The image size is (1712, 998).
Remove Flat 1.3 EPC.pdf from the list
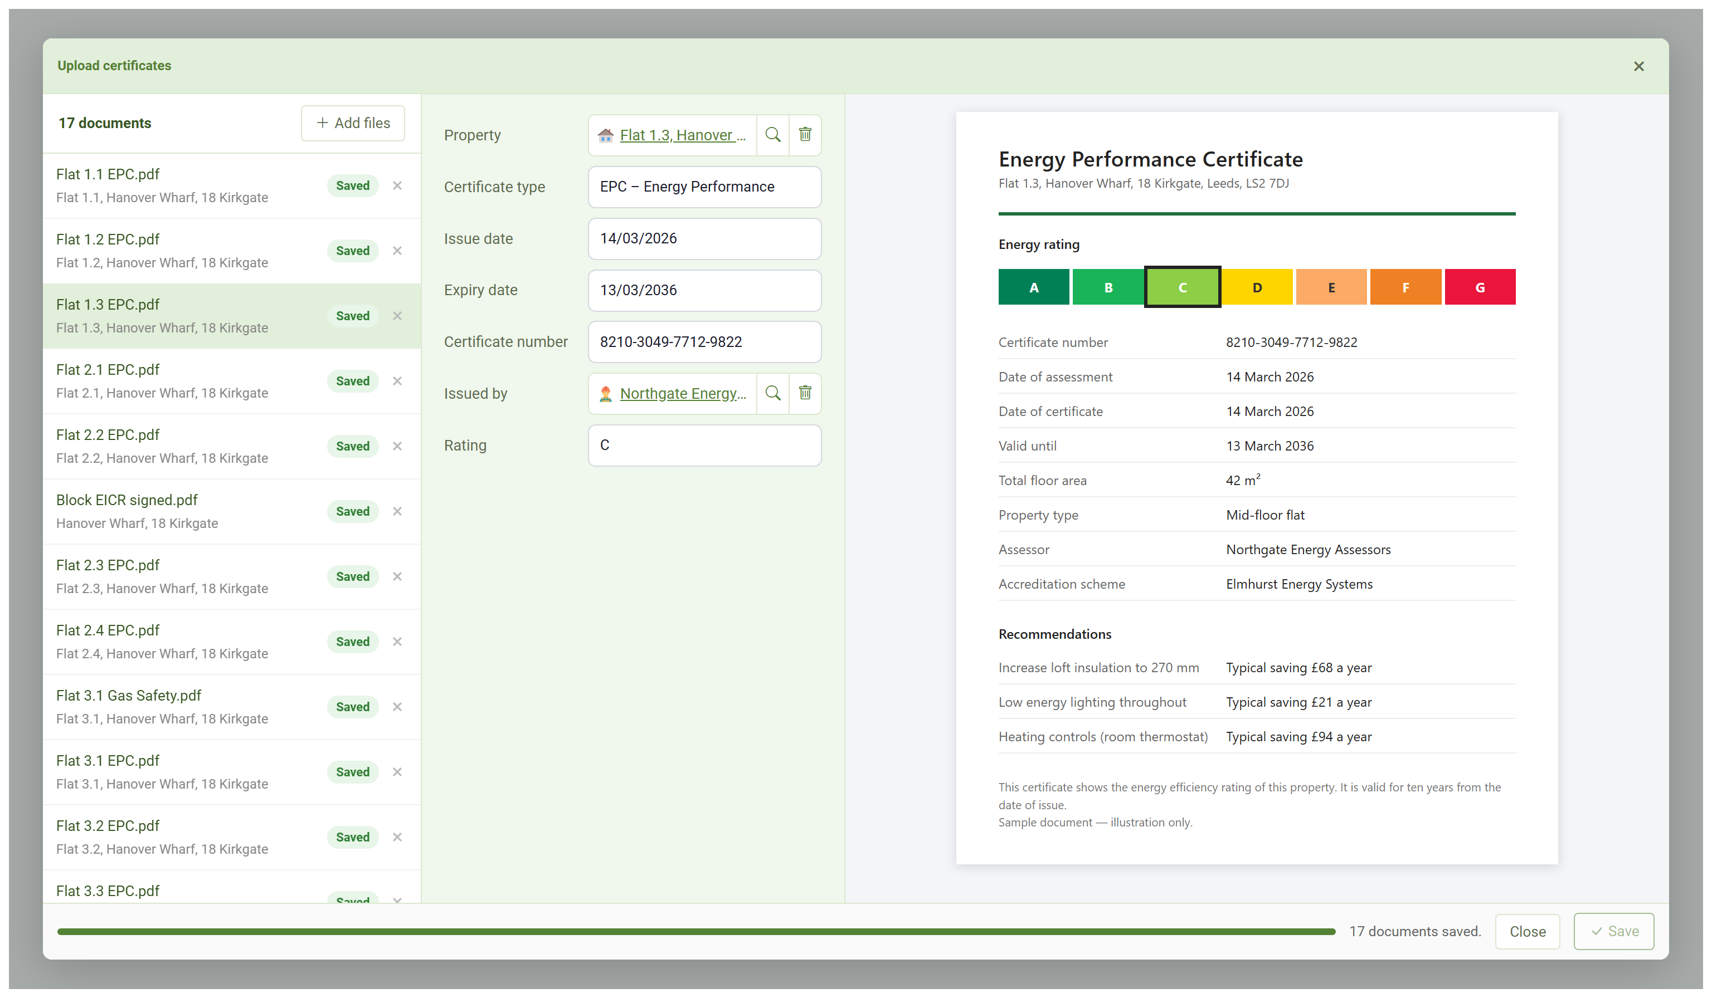[397, 316]
